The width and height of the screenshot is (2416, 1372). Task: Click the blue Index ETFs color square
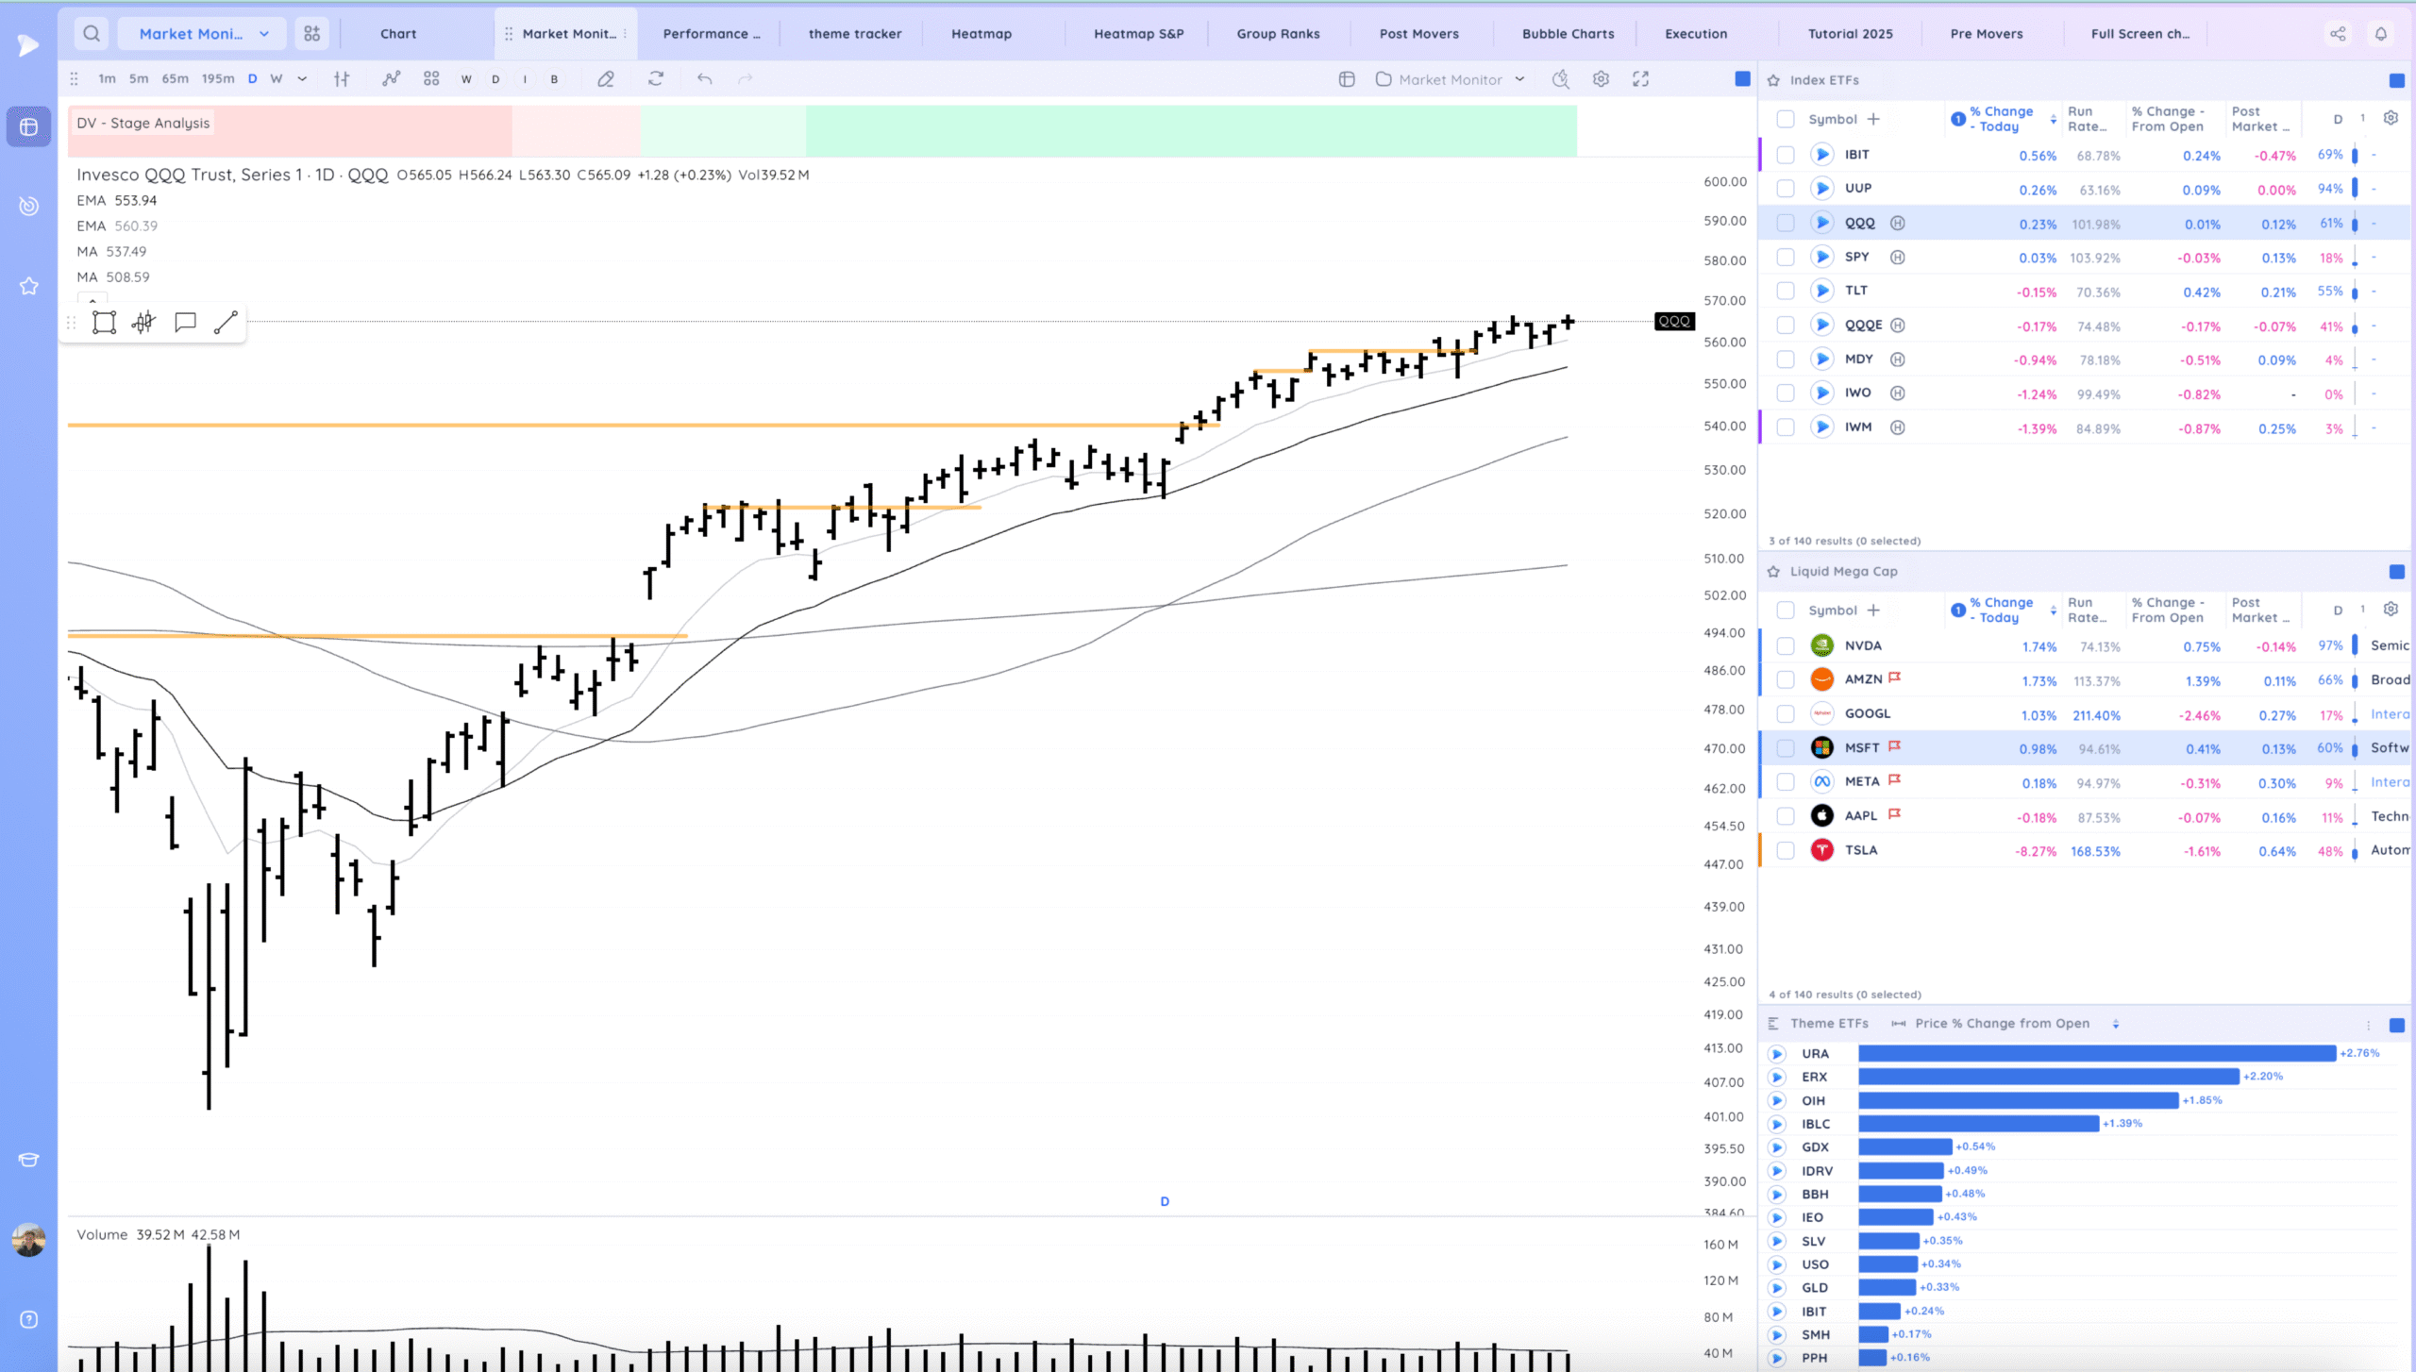(2396, 80)
